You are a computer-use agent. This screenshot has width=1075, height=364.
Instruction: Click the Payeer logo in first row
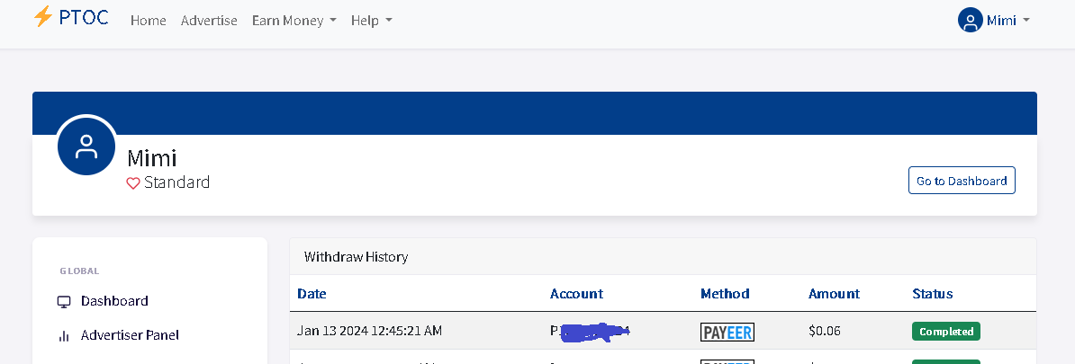pos(727,332)
